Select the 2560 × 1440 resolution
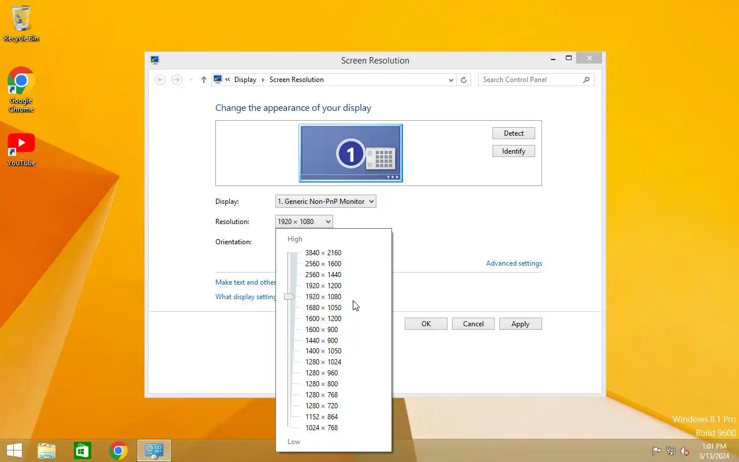This screenshot has height=462, width=739. click(x=323, y=275)
